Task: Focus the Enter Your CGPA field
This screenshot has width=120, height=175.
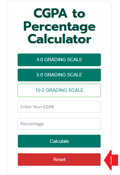Action: [59, 107]
